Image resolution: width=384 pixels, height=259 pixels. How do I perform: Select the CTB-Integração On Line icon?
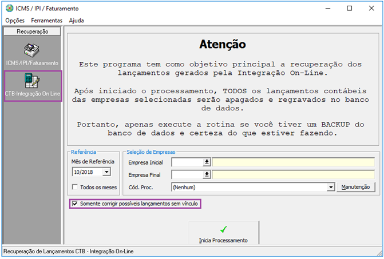[x=33, y=86]
